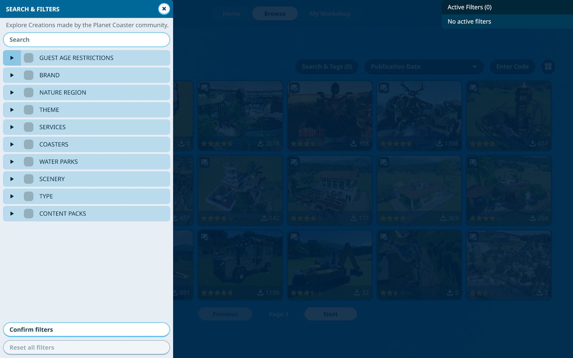
Task: Expand the Brand filter category
Action: pyautogui.click(x=12, y=75)
